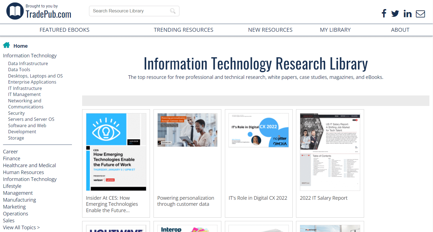
Task: Open IT's Role in Digital CX thumbnail
Action: [259, 130]
